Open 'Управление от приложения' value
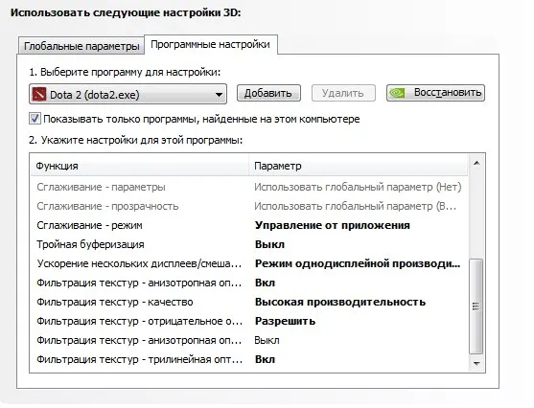This screenshot has height=408, width=534. pyautogui.click(x=333, y=225)
